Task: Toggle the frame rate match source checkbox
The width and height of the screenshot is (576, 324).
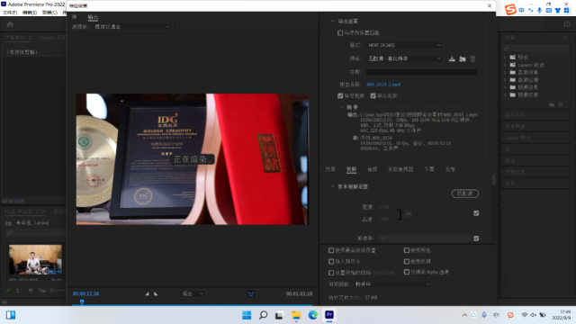Action: click(x=476, y=238)
